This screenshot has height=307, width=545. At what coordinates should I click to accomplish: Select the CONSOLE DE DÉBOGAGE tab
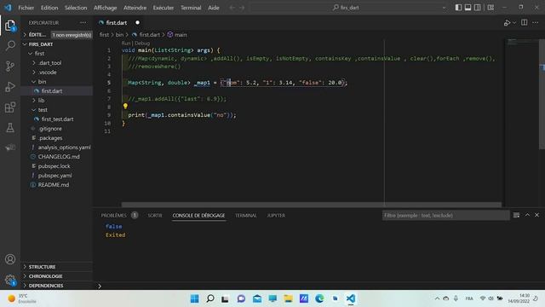tap(198, 216)
